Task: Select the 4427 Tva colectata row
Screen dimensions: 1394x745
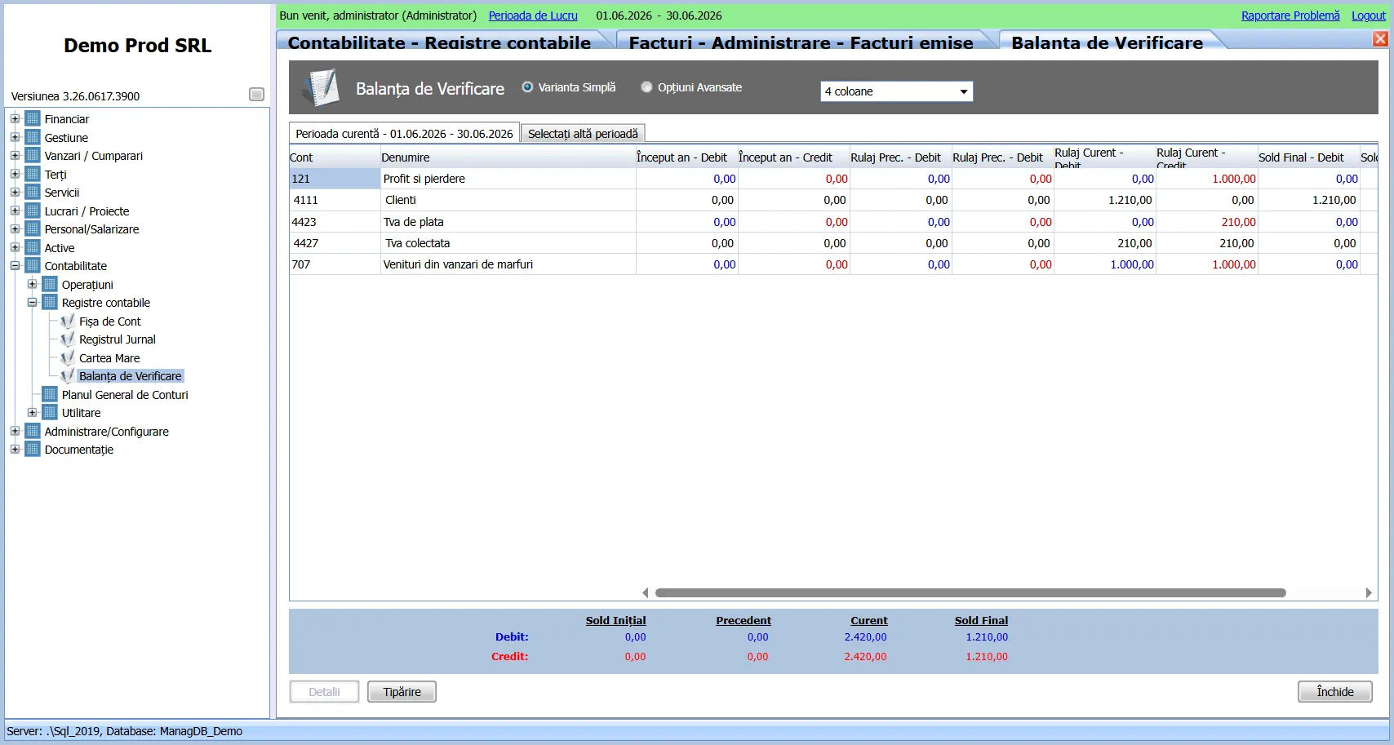Action: 833,243
